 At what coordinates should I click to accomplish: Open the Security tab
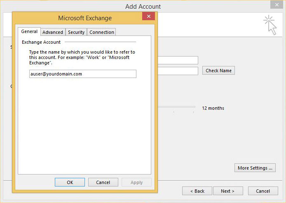[x=76, y=32]
